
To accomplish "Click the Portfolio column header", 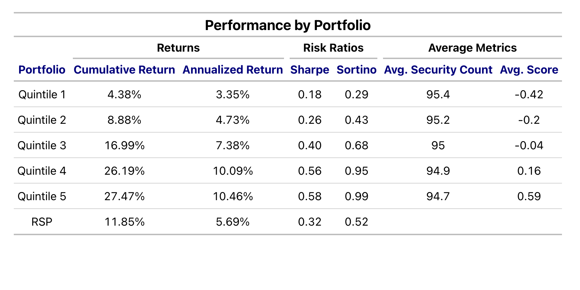I will (42, 70).
